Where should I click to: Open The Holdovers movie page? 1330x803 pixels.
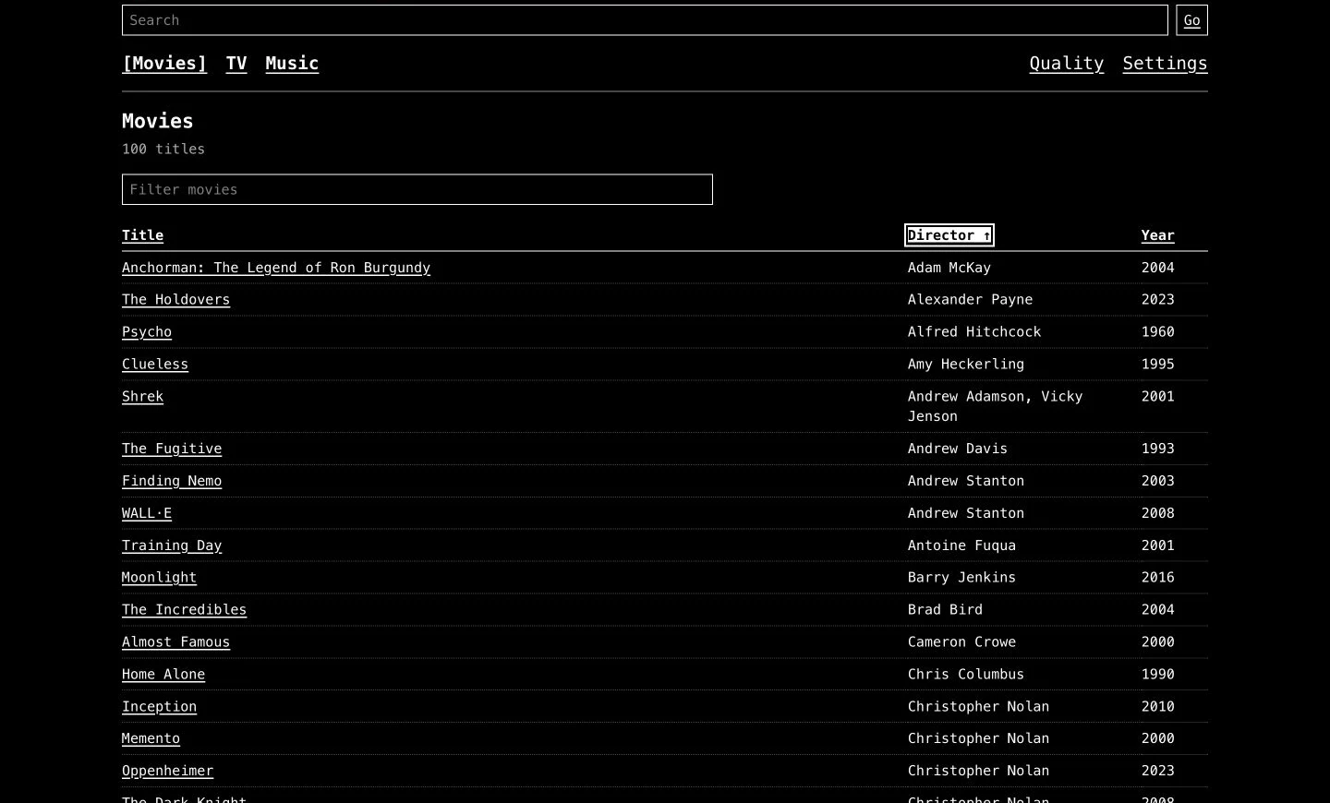click(175, 300)
